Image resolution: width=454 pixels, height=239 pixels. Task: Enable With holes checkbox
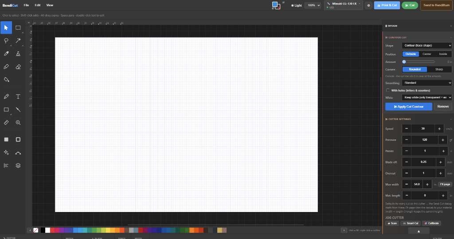387,90
